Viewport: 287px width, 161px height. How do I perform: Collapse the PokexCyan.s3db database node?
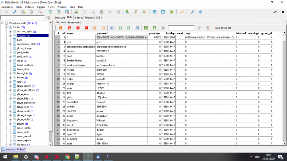[2, 23]
